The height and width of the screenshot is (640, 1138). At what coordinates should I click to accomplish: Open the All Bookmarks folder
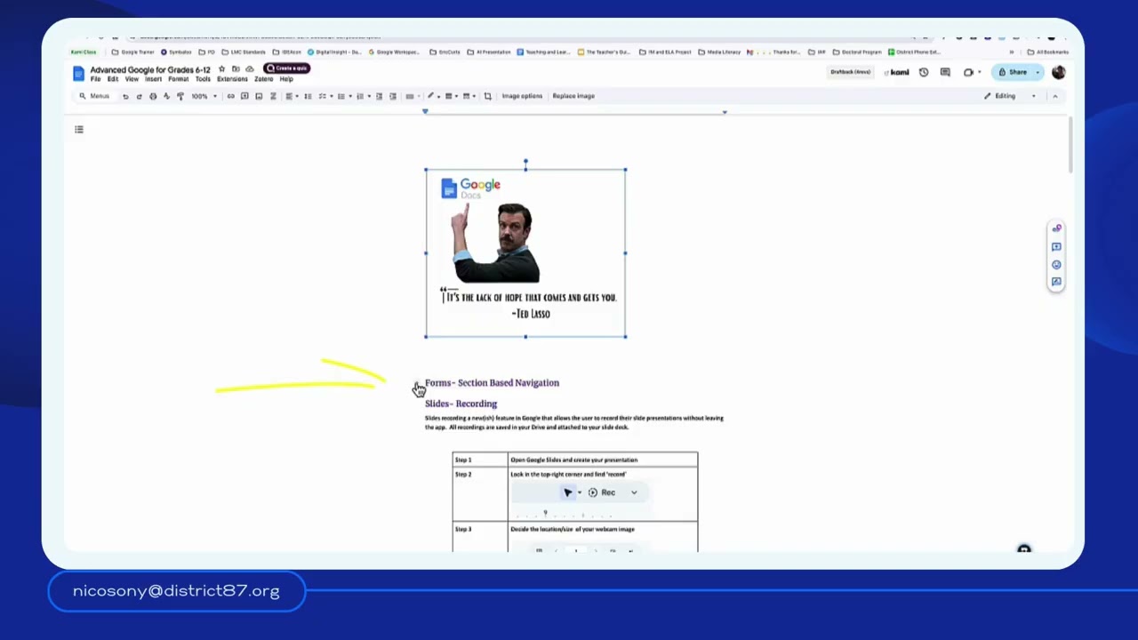pyautogui.click(x=1048, y=52)
